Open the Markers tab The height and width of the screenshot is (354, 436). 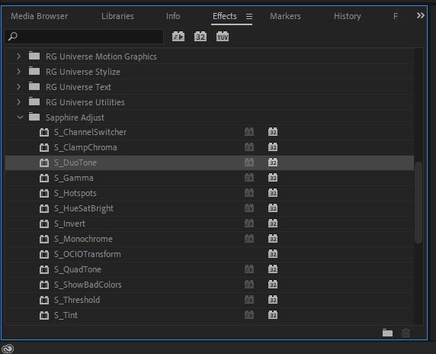tap(285, 16)
